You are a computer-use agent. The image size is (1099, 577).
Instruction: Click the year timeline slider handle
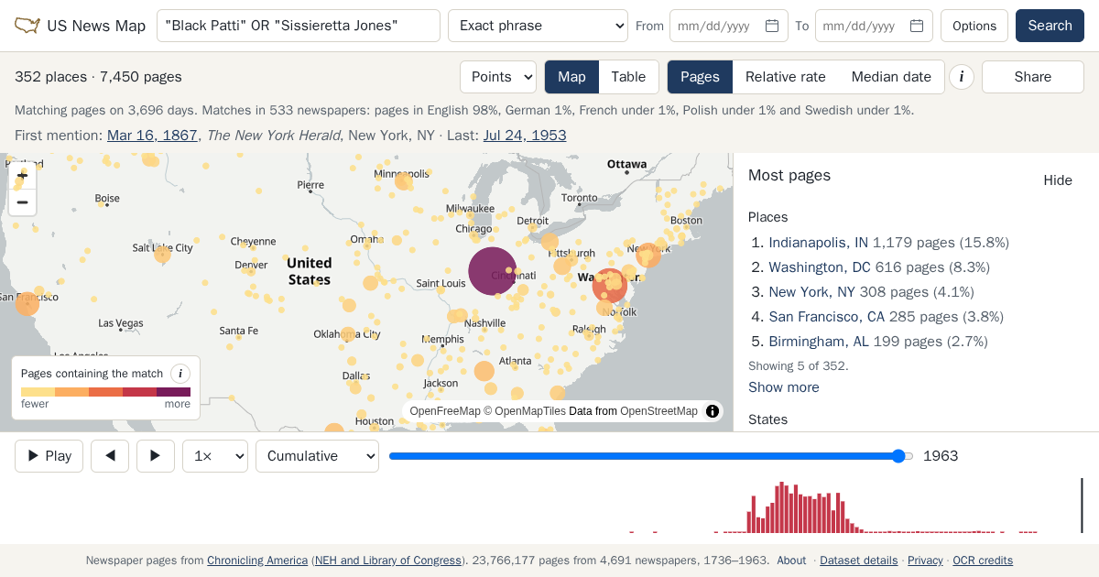click(898, 456)
